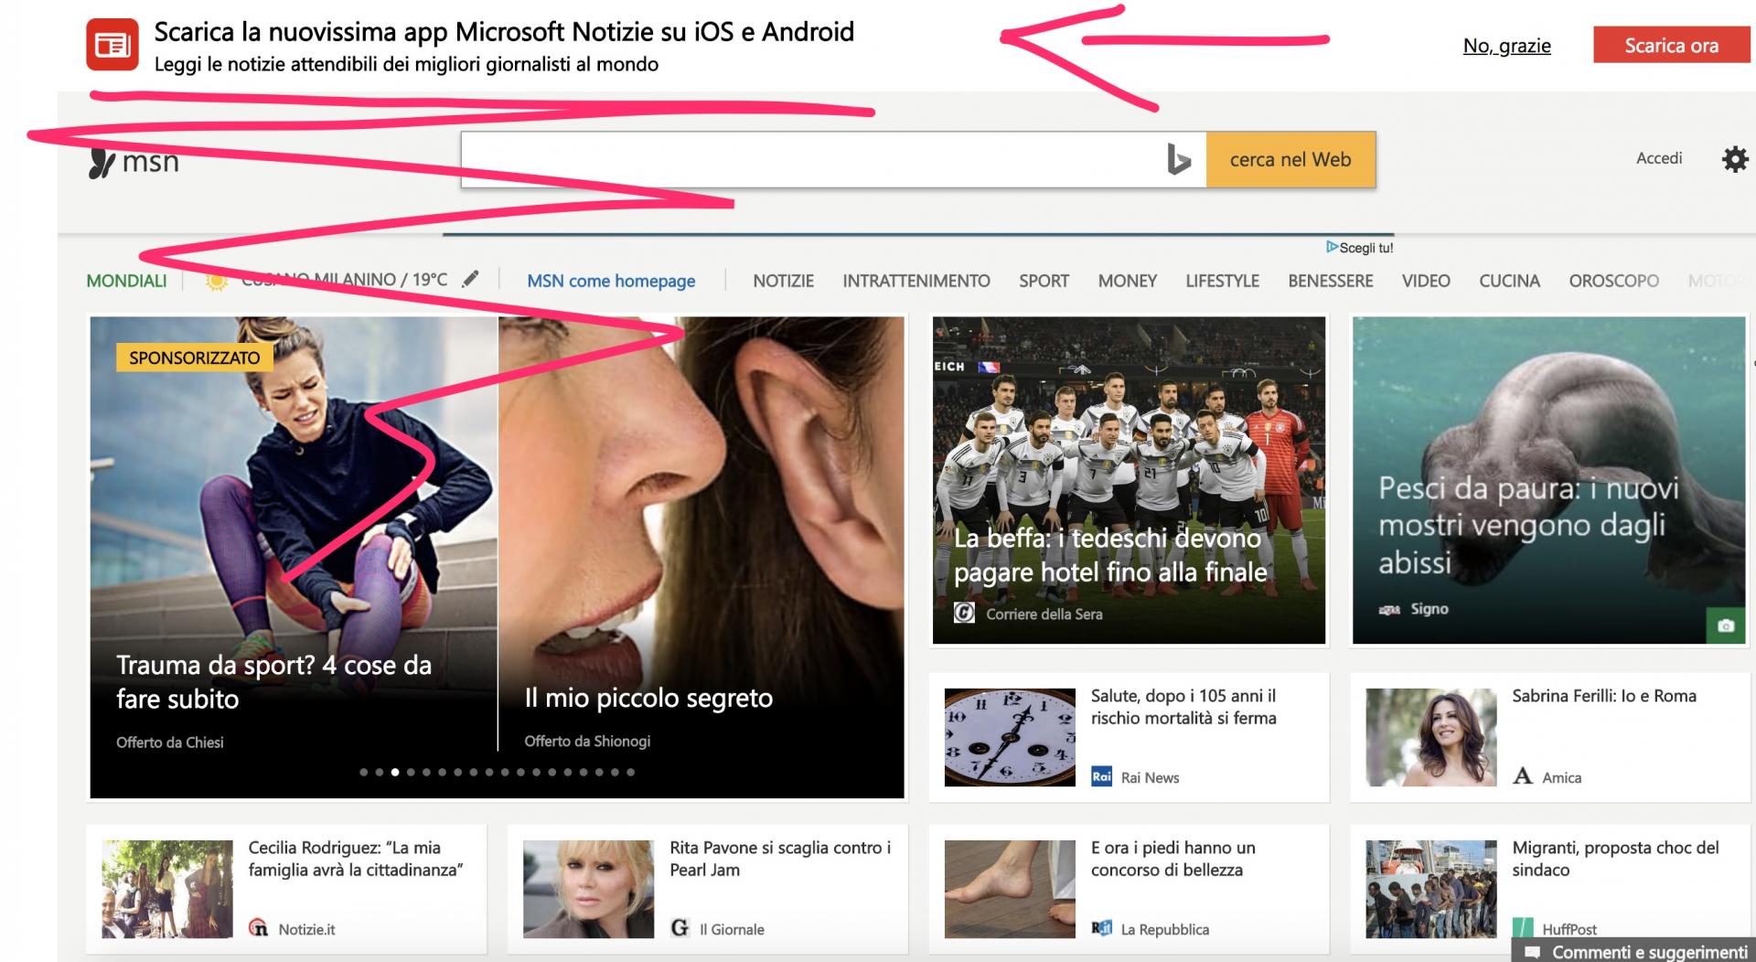Click the SPONSORIZZATO label
The image size is (1756, 962).
tap(194, 358)
